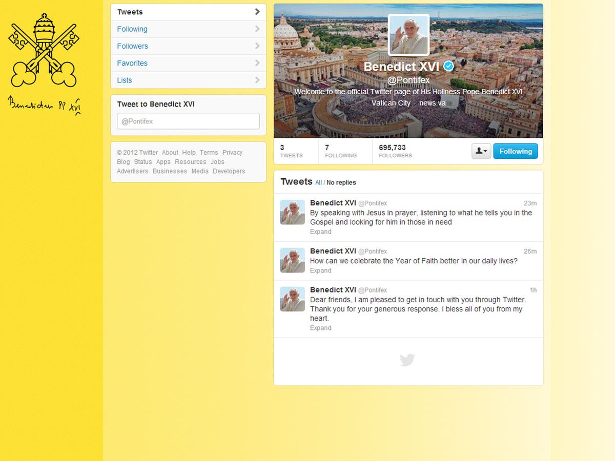Click the 695,733 followers count
Image resolution: width=615 pixels, height=461 pixels.
pyautogui.click(x=395, y=148)
